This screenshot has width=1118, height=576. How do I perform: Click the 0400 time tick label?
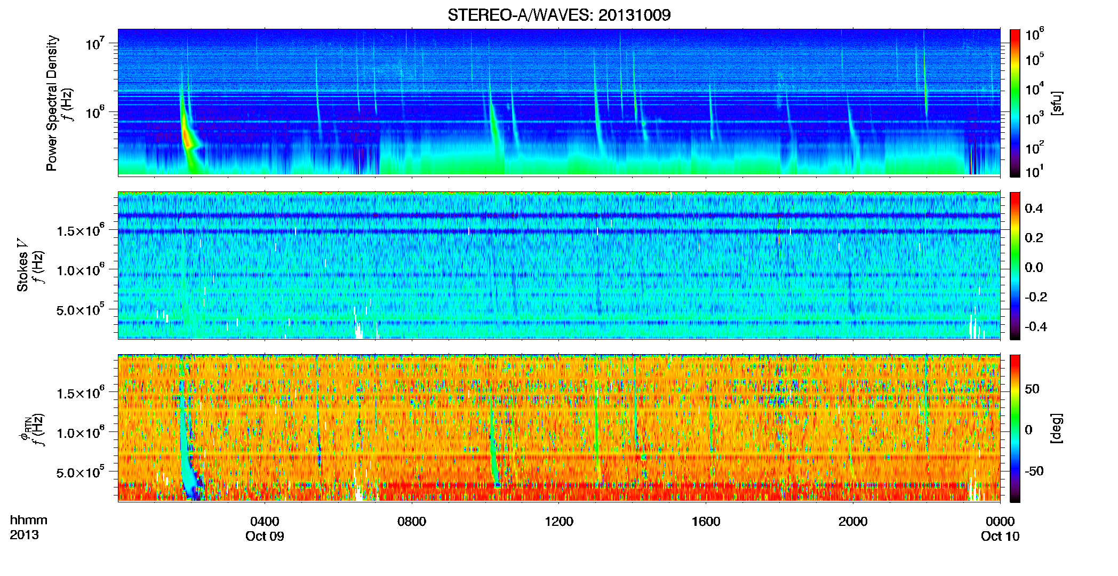pos(265,522)
